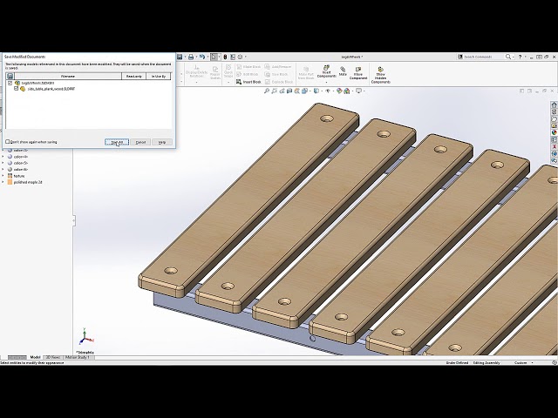Expand the color<6> tree item

3,169
